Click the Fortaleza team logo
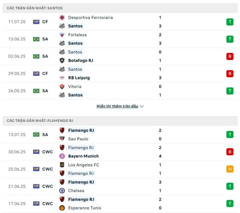Screen dimensions: 240x213 62,35
